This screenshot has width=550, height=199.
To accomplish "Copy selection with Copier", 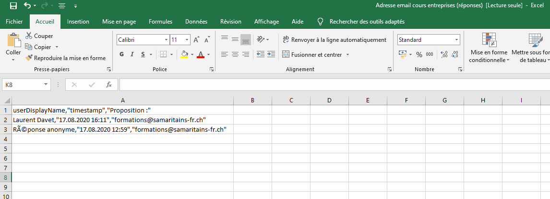I will [38, 47].
